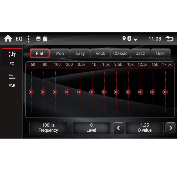Open the three-dot overflow menu
Viewport: 177px width, 177px height.
click(x=29, y=39)
